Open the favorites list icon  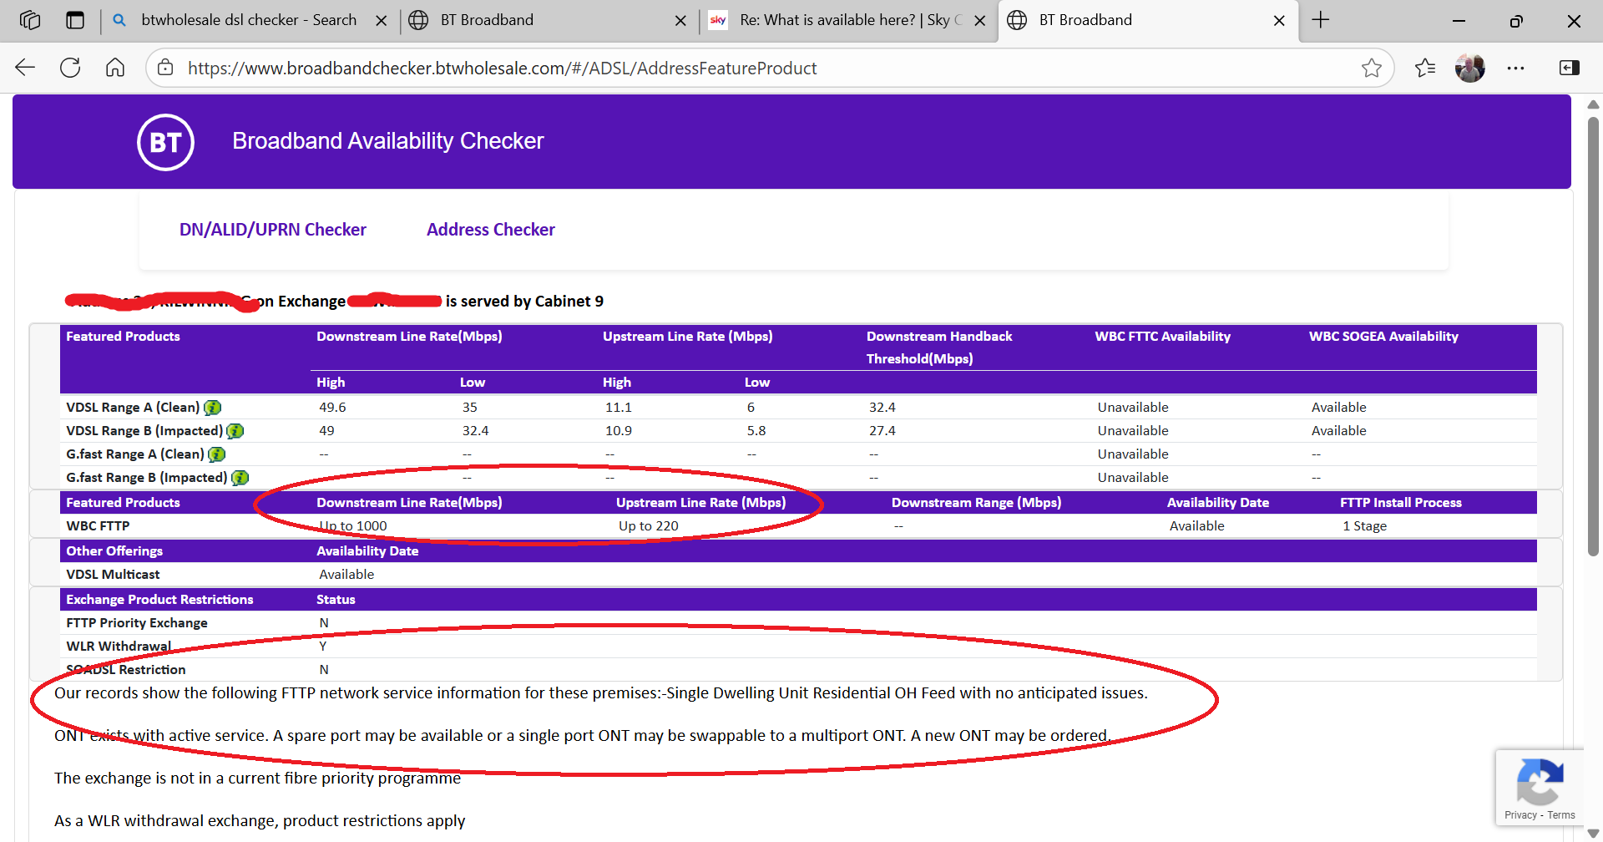tap(1425, 68)
